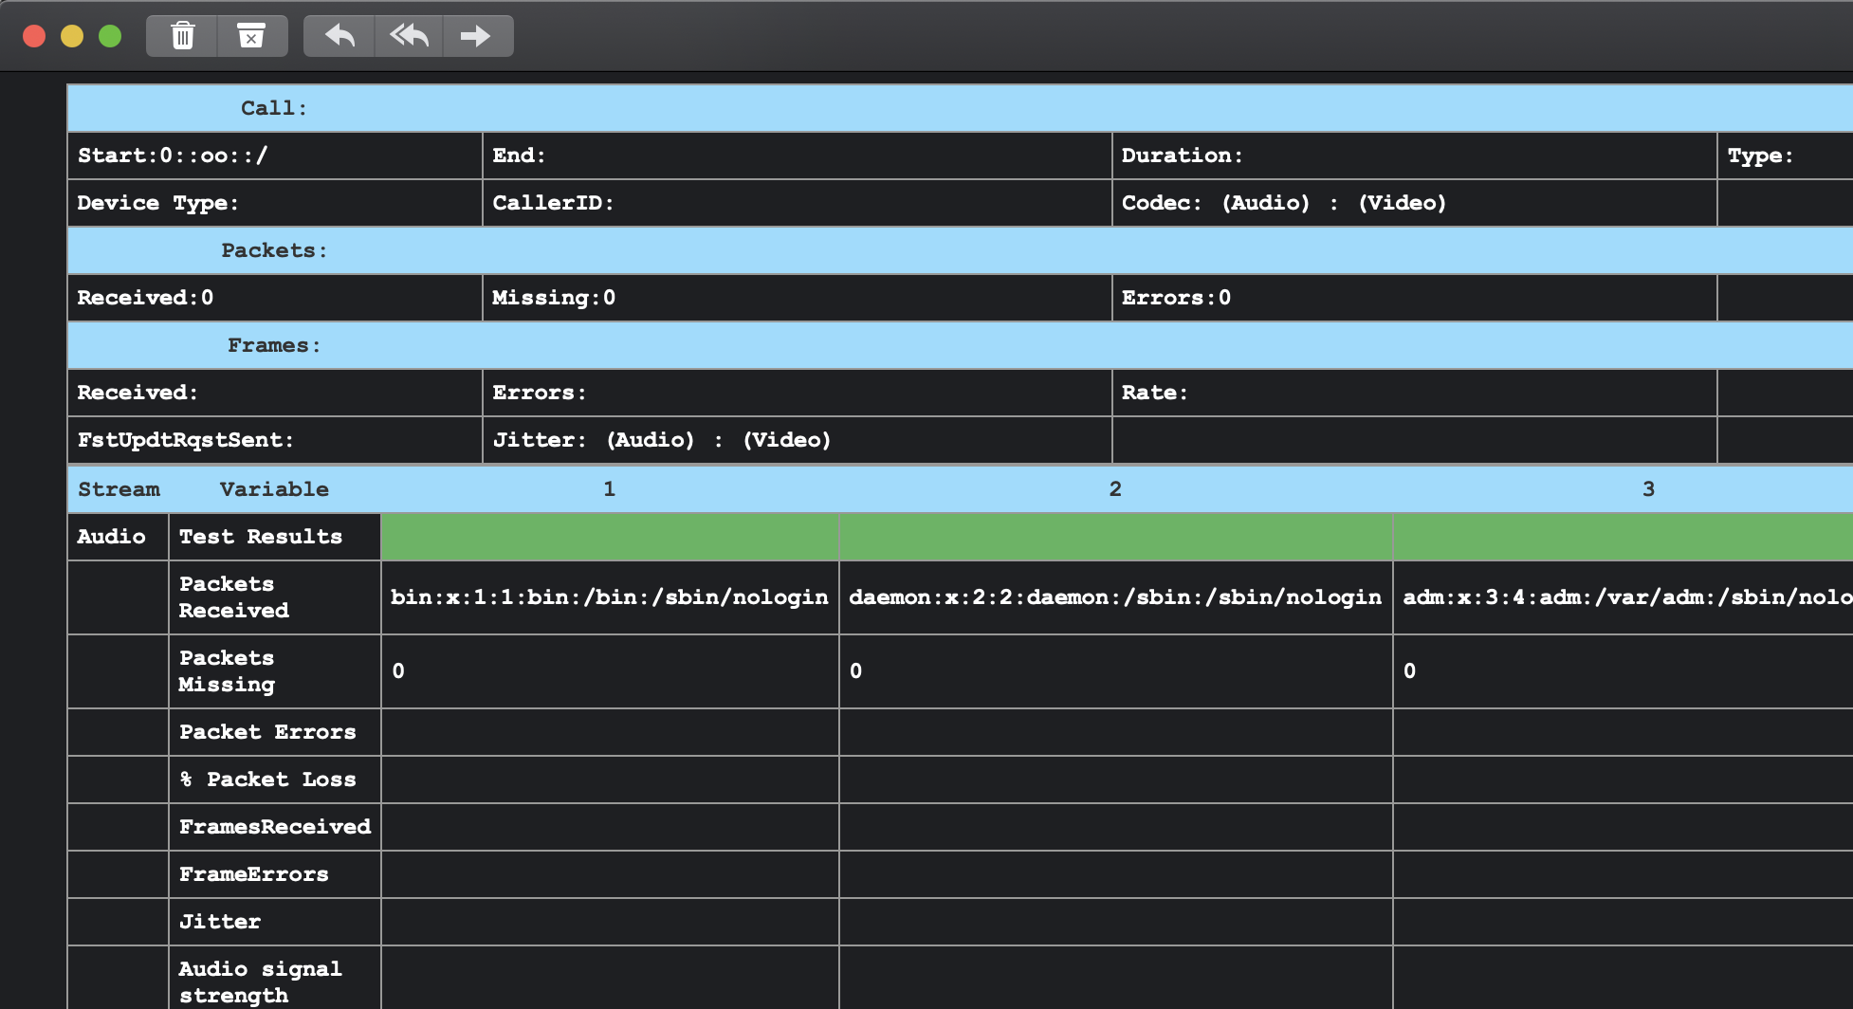
Task: Click the CallerID field cell
Action: click(x=797, y=203)
